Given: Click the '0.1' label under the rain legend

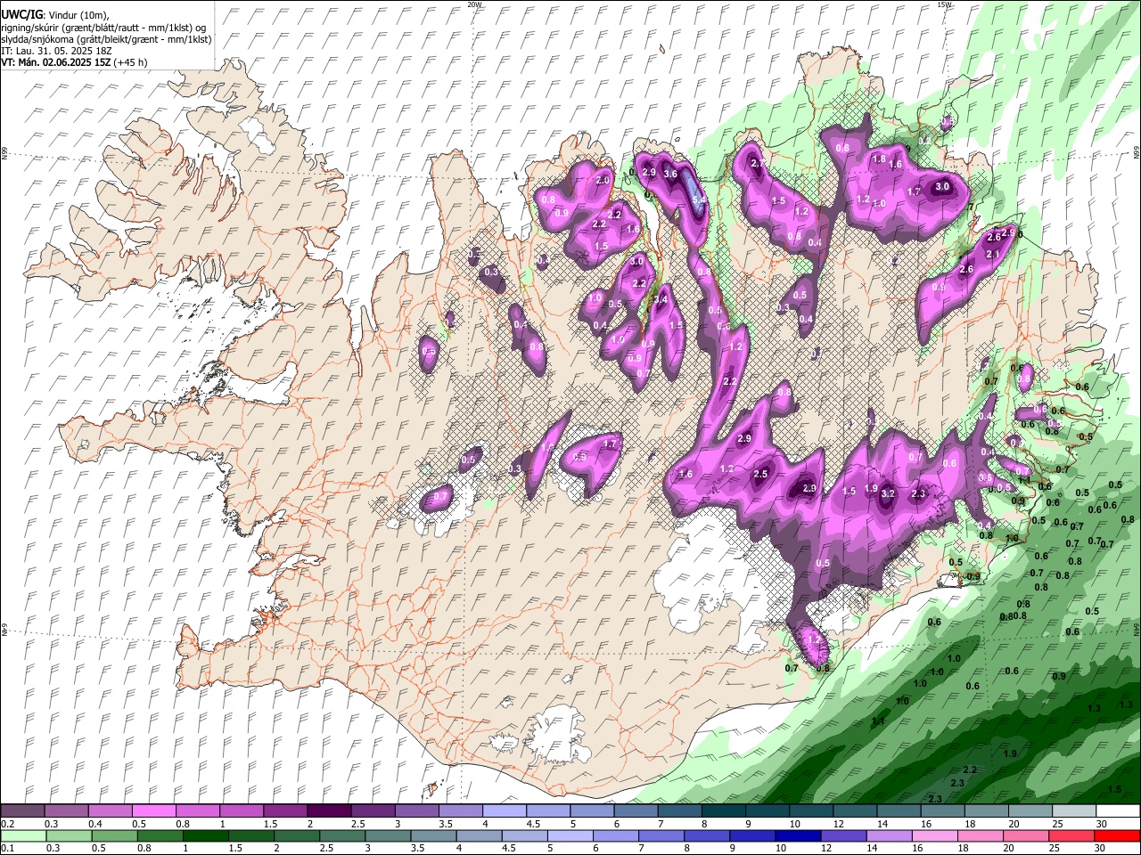Looking at the screenshot, I should click(7, 849).
